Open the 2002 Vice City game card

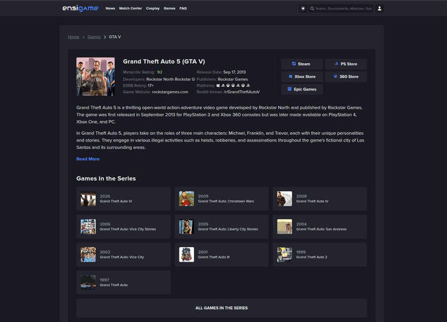123,254
